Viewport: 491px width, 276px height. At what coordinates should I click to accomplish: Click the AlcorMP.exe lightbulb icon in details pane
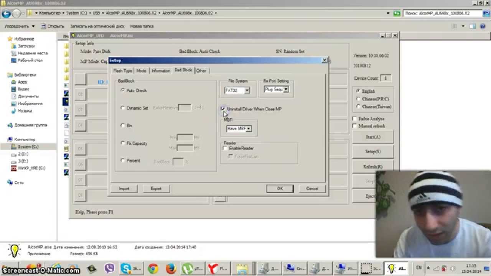click(14, 250)
